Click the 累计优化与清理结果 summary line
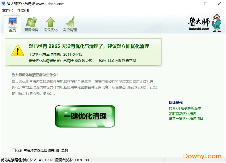Screen dimensions: 226x163 tap(82, 61)
